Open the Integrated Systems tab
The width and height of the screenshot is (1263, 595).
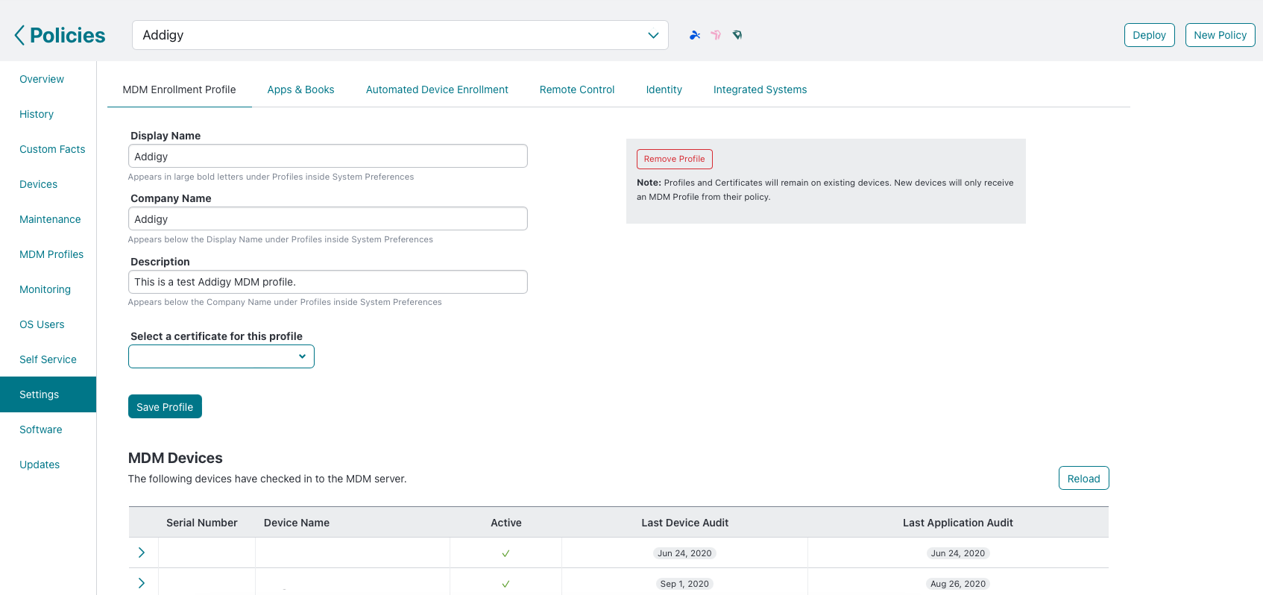[x=760, y=89]
